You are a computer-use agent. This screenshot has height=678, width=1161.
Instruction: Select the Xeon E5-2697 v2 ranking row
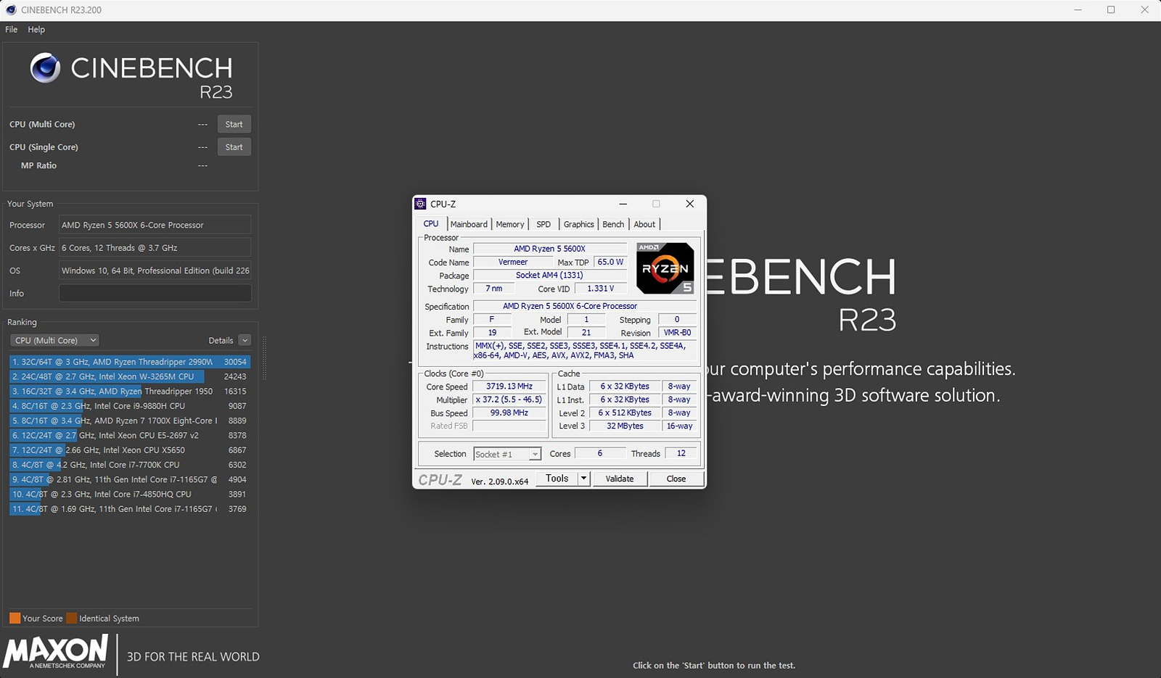click(130, 435)
